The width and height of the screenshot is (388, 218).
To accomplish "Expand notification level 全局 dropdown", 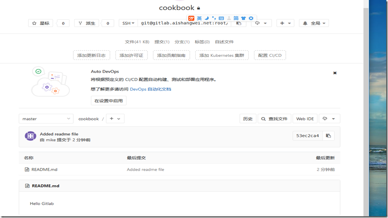I will tap(314, 23).
